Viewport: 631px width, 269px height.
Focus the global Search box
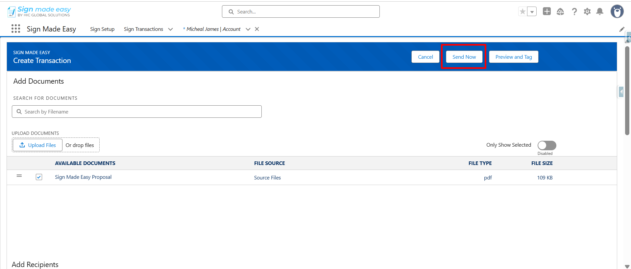tap(301, 11)
